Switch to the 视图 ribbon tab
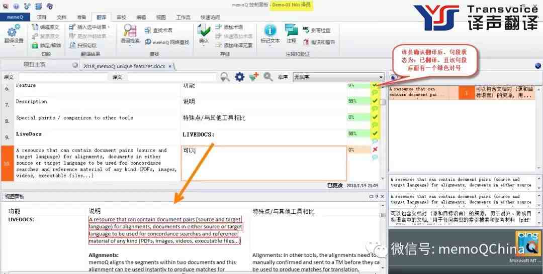 (161, 17)
